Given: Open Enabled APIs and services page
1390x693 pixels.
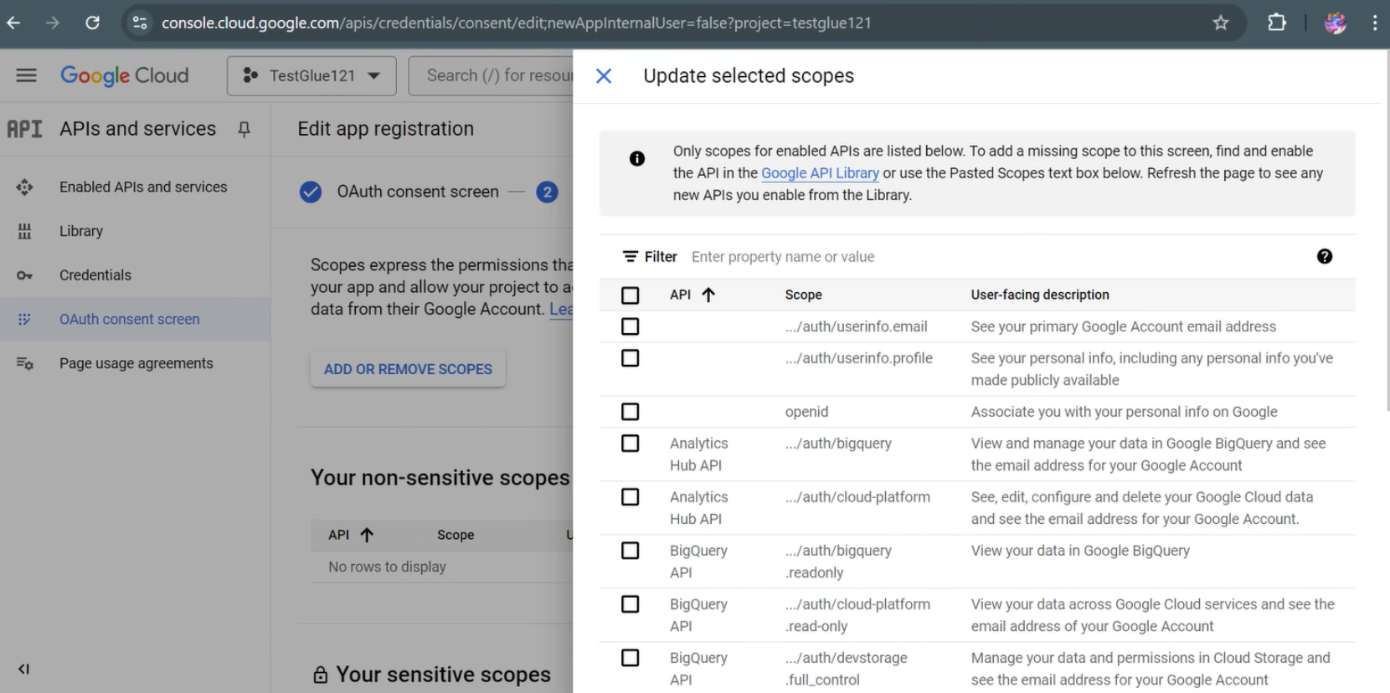Looking at the screenshot, I should 142,187.
